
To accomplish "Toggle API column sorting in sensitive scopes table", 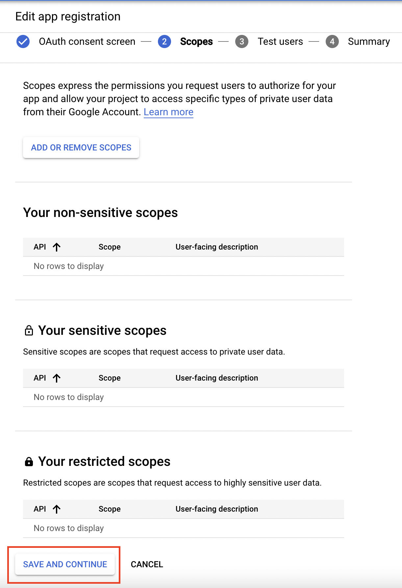I will (x=57, y=378).
